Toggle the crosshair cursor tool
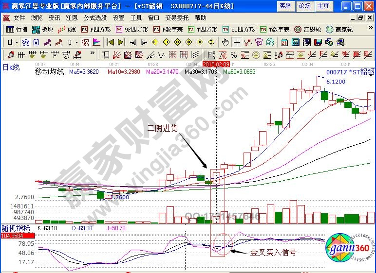The image size is (376, 273). tap(236, 42)
